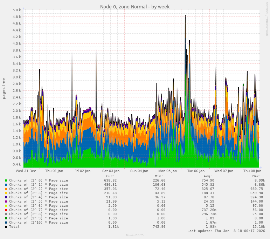Image resolution: width=270 pixels, height=239 pixels.
Task: Click the black swatch next to Total
Action: [x=6, y=227]
